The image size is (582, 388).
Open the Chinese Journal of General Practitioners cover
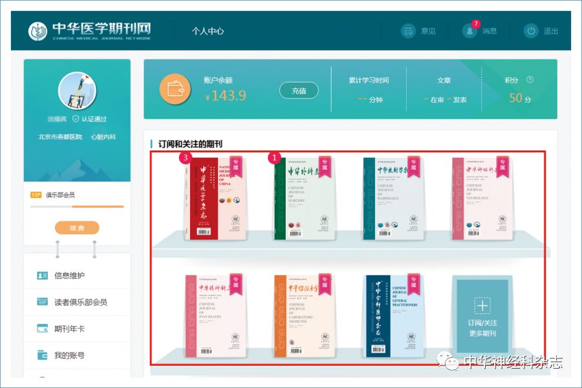click(x=394, y=316)
